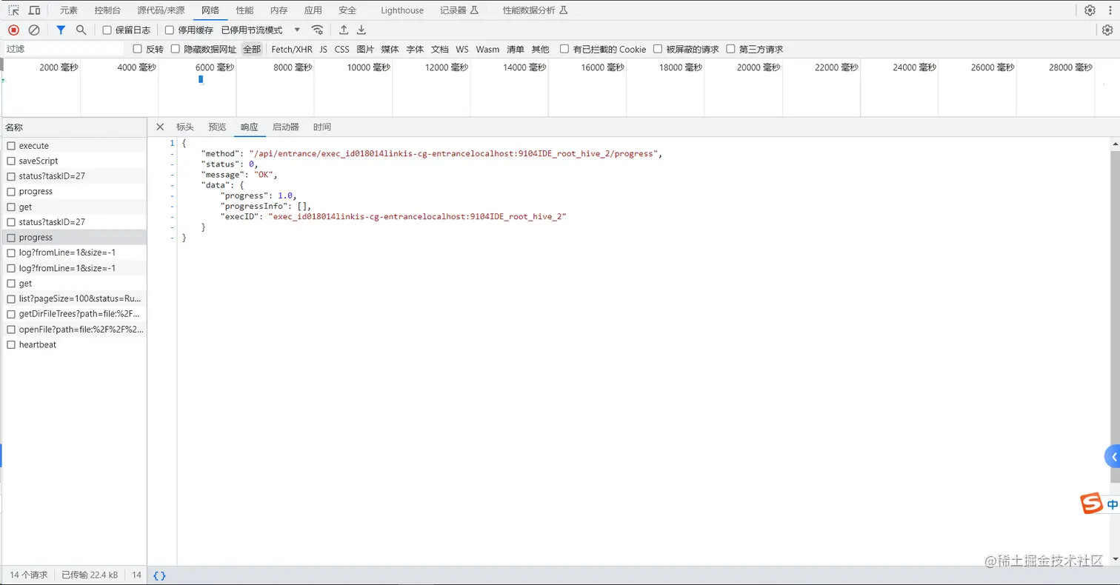Show only CSS requests
The width and height of the screenshot is (1120, 585).
[341, 50]
